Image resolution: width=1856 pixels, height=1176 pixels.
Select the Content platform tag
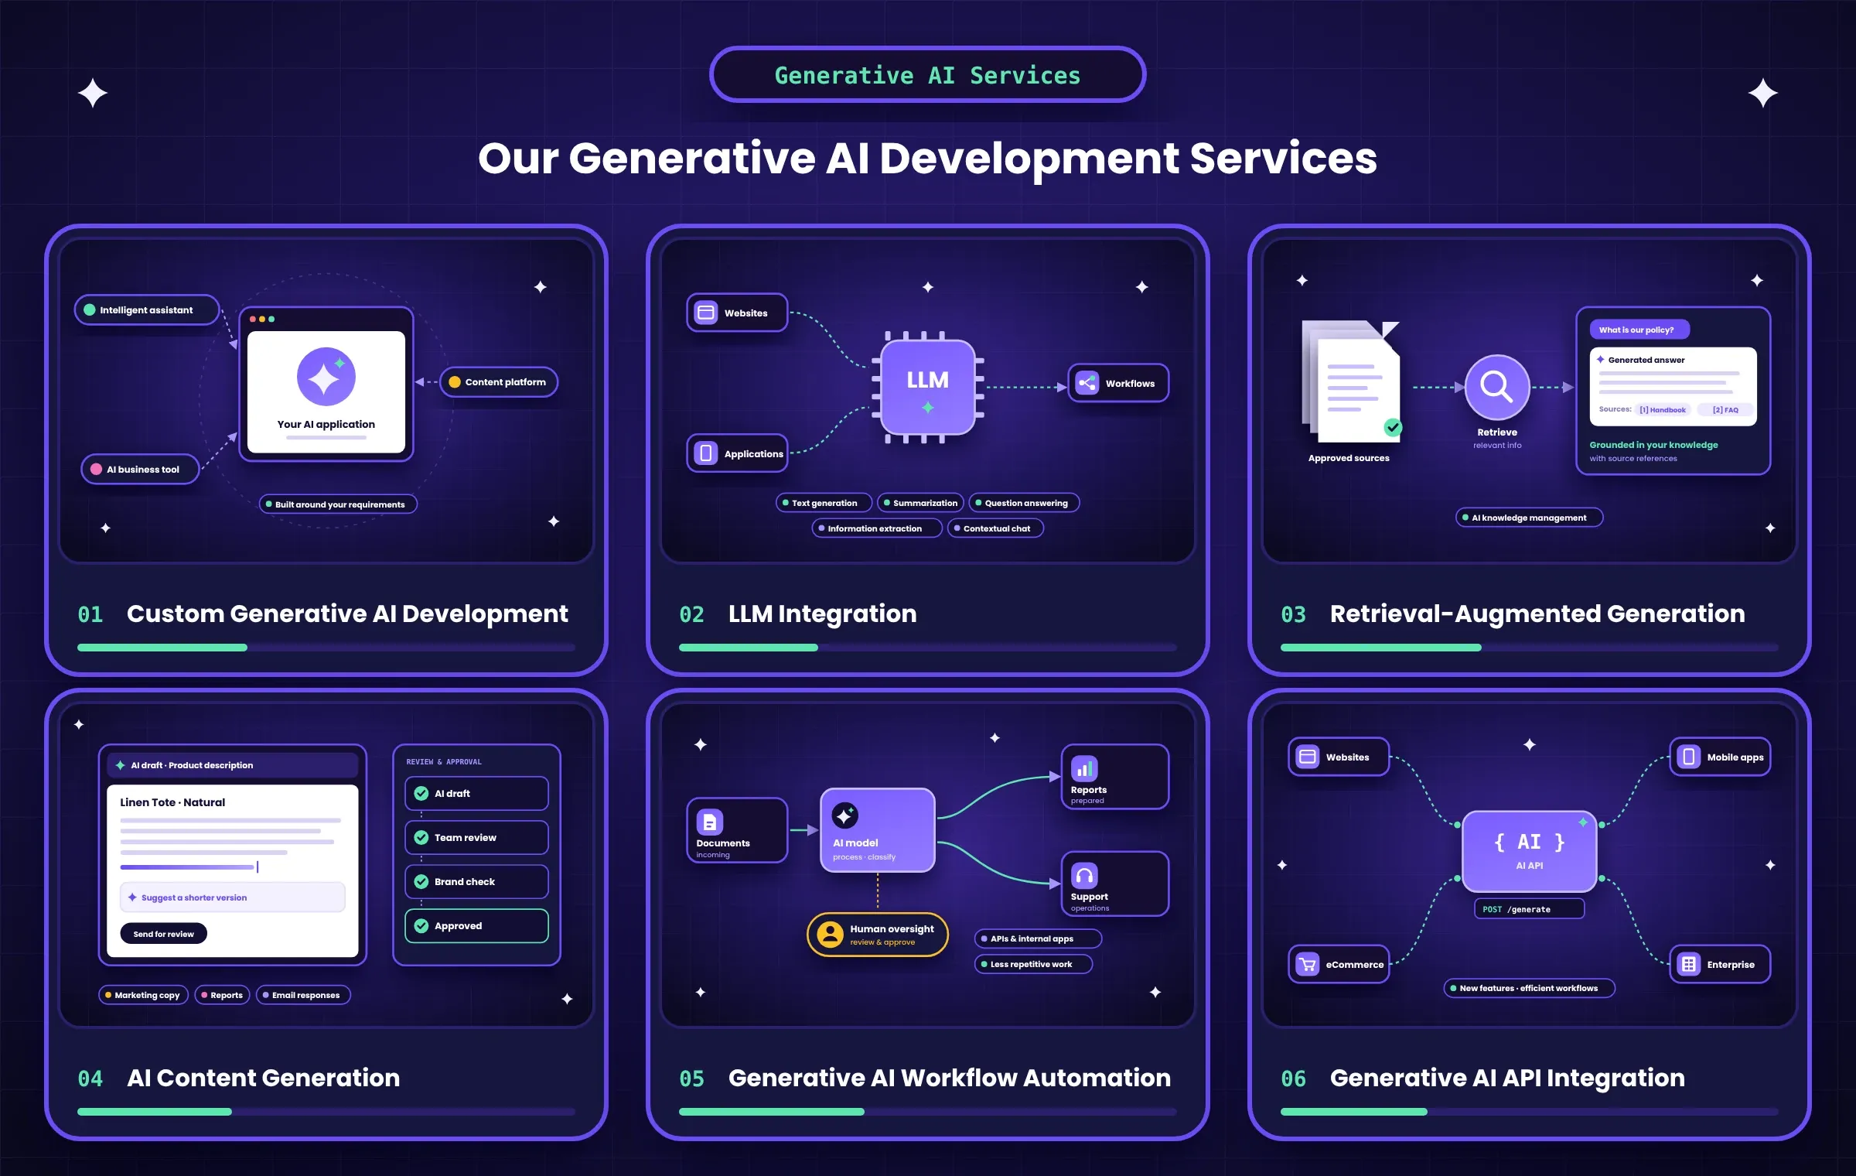[x=499, y=381]
